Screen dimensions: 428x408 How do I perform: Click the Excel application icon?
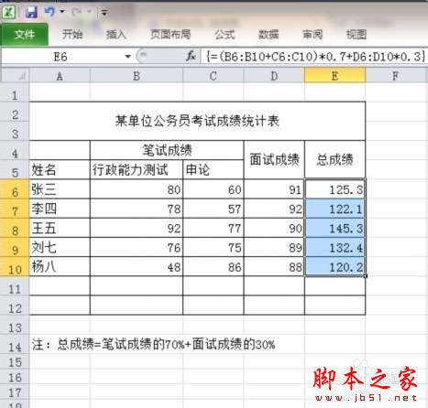tap(8, 12)
